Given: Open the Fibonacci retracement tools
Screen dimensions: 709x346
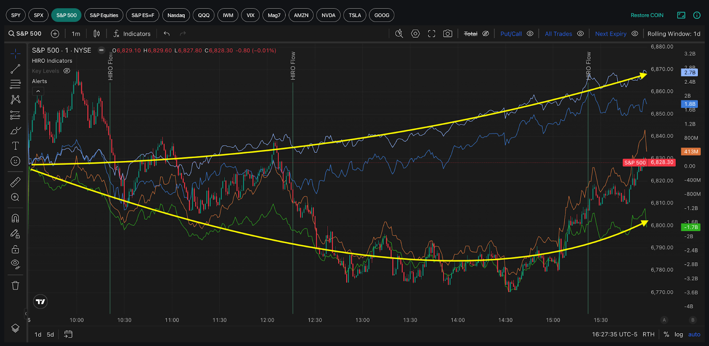Looking at the screenshot, I should [16, 84].
